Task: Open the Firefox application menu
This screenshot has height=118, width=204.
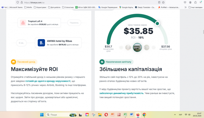Action: point(201,2)
